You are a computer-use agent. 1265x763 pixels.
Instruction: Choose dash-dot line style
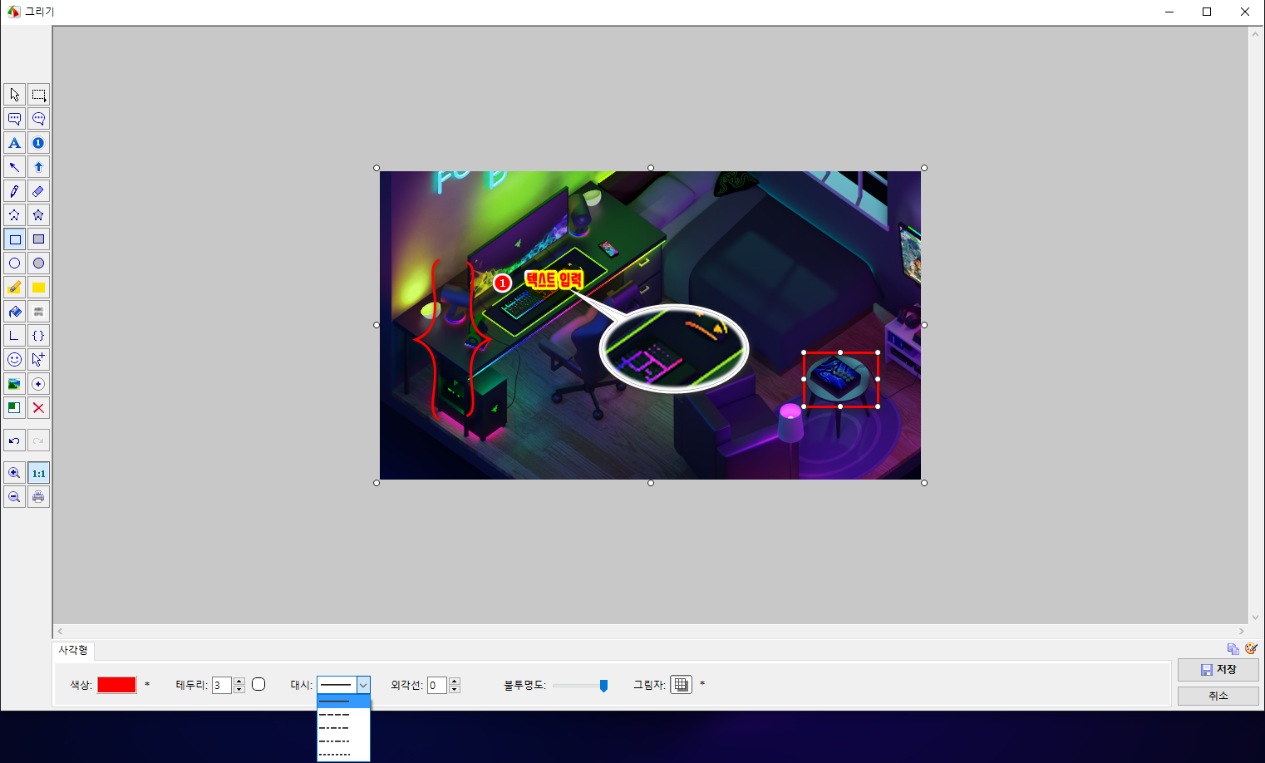[343, 728]
